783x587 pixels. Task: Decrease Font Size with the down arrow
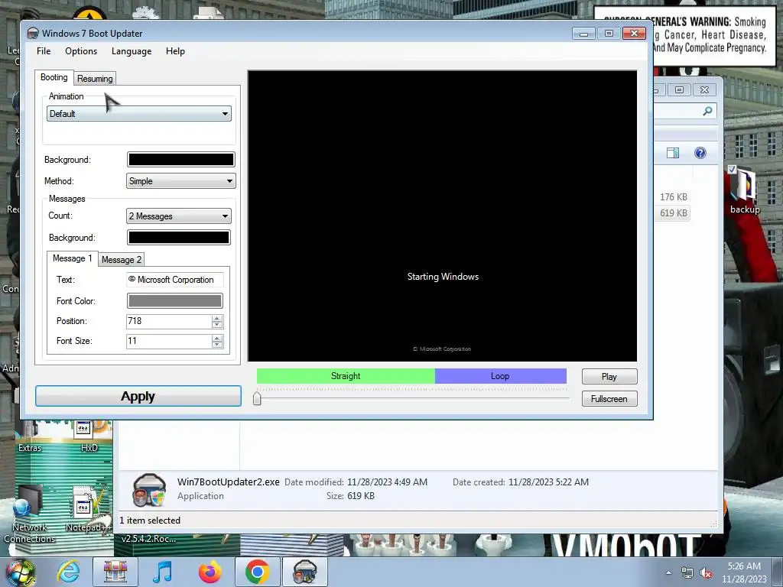[216, 345]
